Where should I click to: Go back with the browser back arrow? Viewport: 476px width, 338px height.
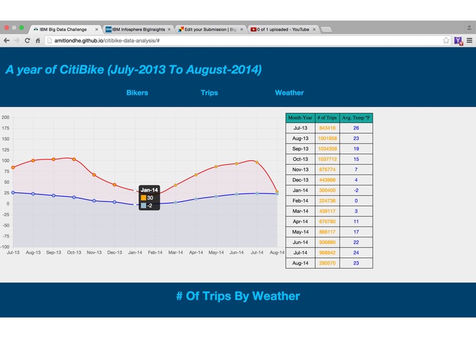point(6,40)
